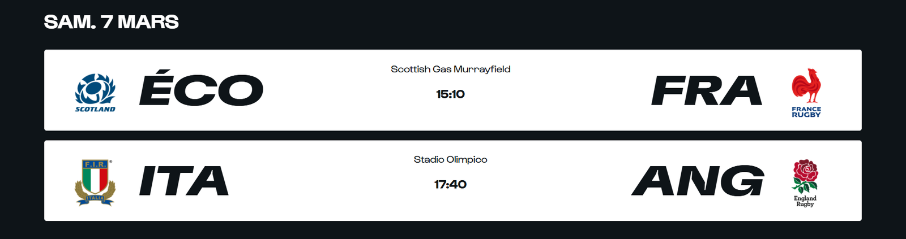Click the 17:40 kickoff time
The height and width of the screenshot is (239, 906).
[450, 185]
